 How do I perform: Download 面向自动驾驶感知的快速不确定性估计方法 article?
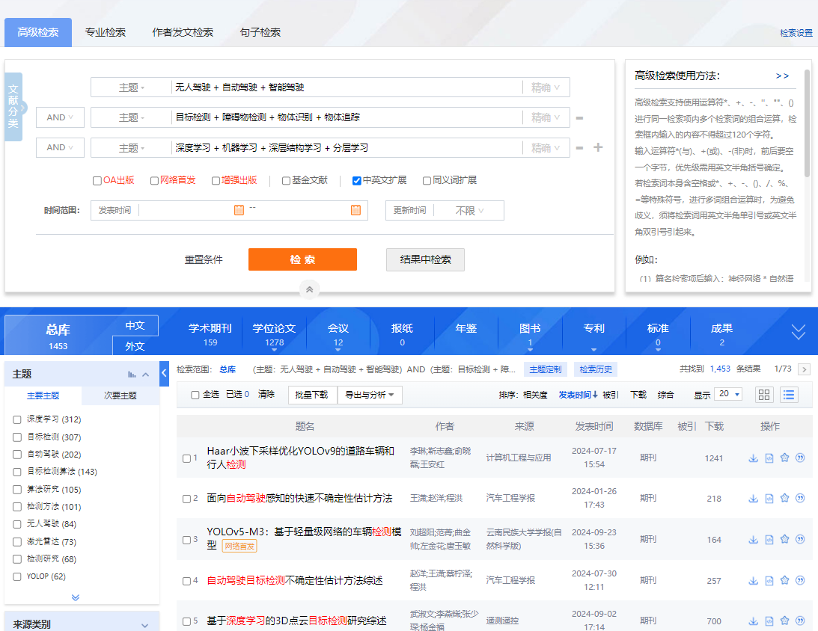(753, 499)
